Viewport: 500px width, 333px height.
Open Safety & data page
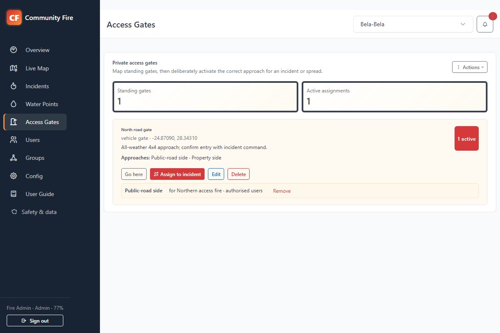point(35,212)
